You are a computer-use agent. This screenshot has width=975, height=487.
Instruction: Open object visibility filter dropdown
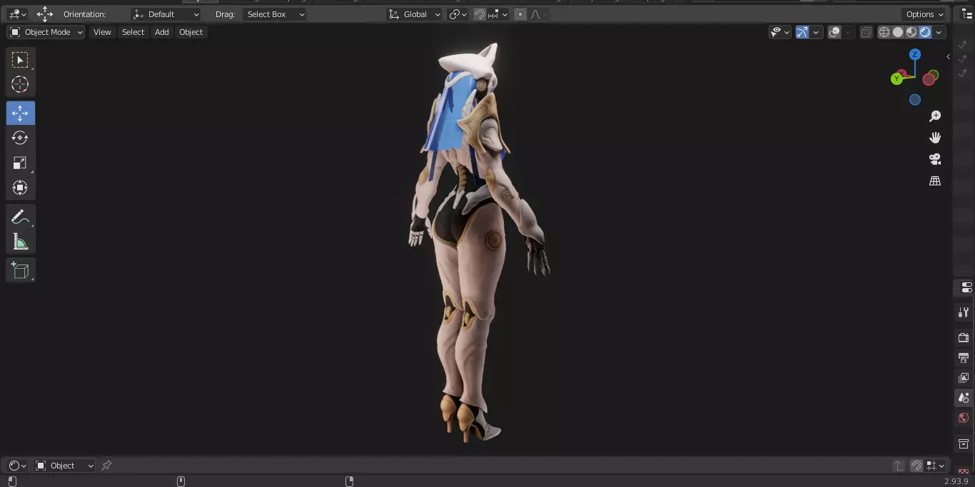pyautogui.click(x=779, y=32)
